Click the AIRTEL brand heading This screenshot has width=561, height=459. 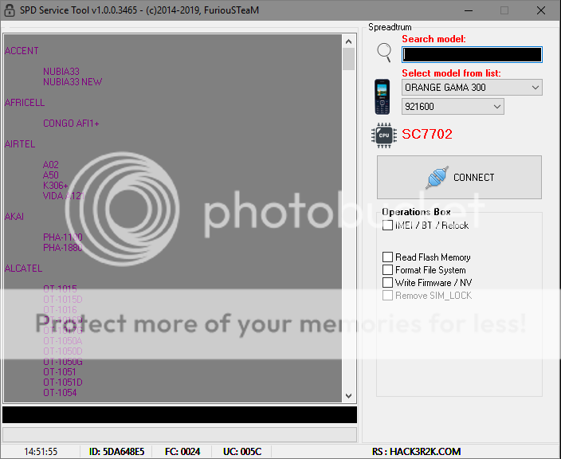[x=20, y=144]
